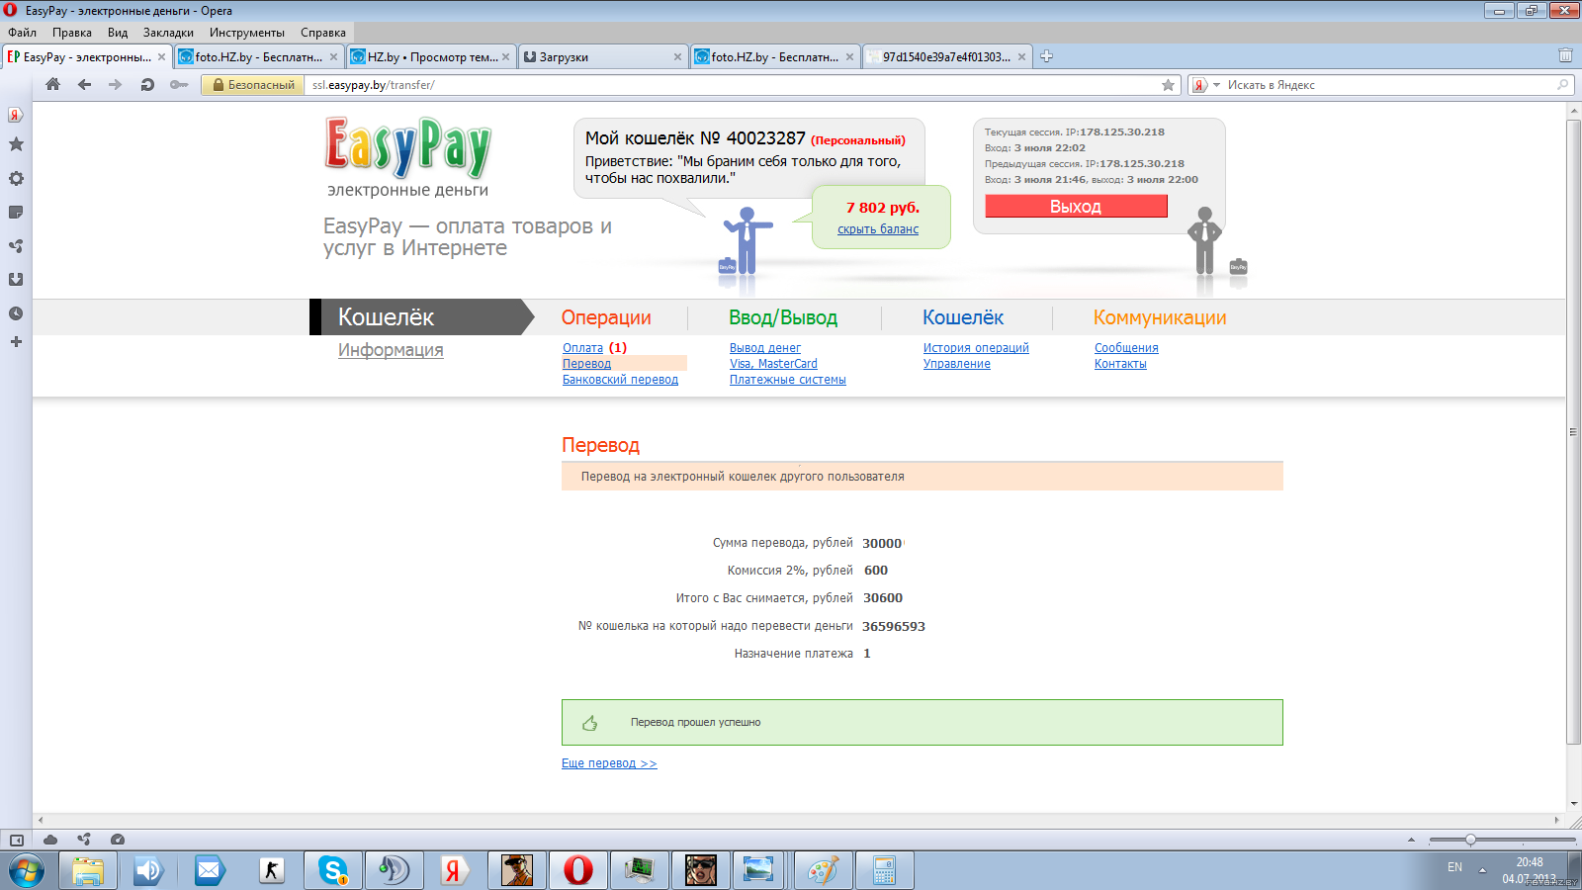The height and width of the screenshot is (890, 1582).
Task: Show hidden system tray icons
Action: [1482, 870]
